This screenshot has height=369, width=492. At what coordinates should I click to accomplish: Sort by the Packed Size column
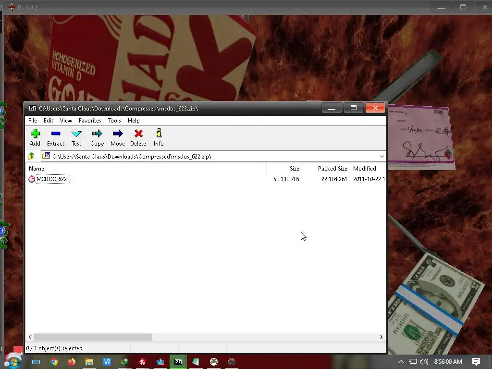[x=326, y=169]
